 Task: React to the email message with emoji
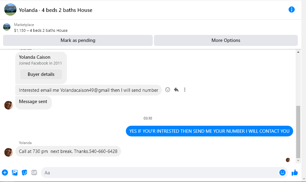[168, 90]
